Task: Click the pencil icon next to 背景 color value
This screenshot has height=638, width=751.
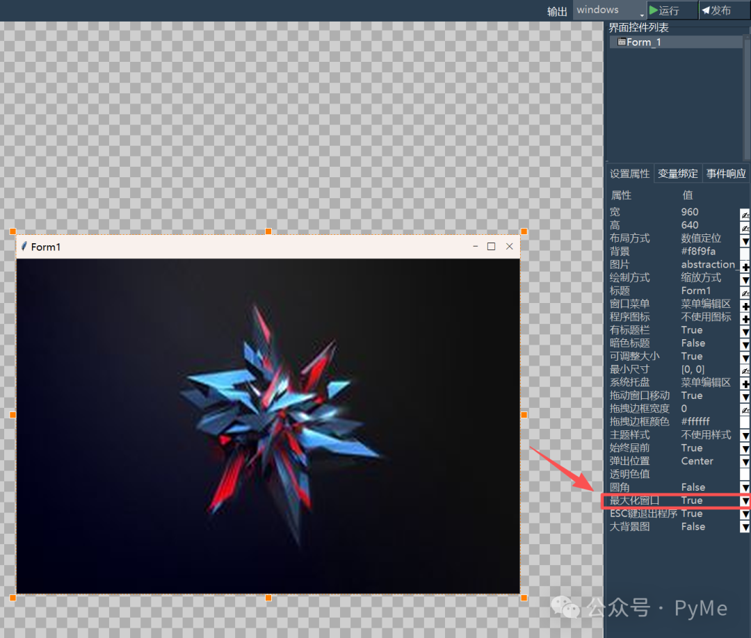Action: click(x=745, y=252)
